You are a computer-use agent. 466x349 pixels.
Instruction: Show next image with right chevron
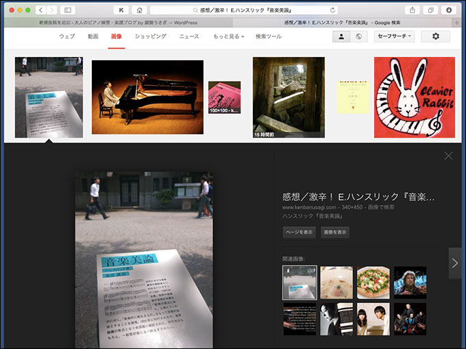click(x=455, y=263)
